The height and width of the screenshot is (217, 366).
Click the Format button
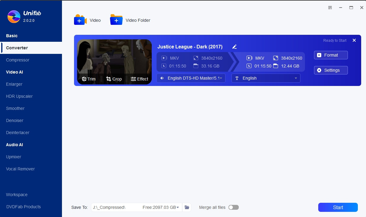point(331,55)
